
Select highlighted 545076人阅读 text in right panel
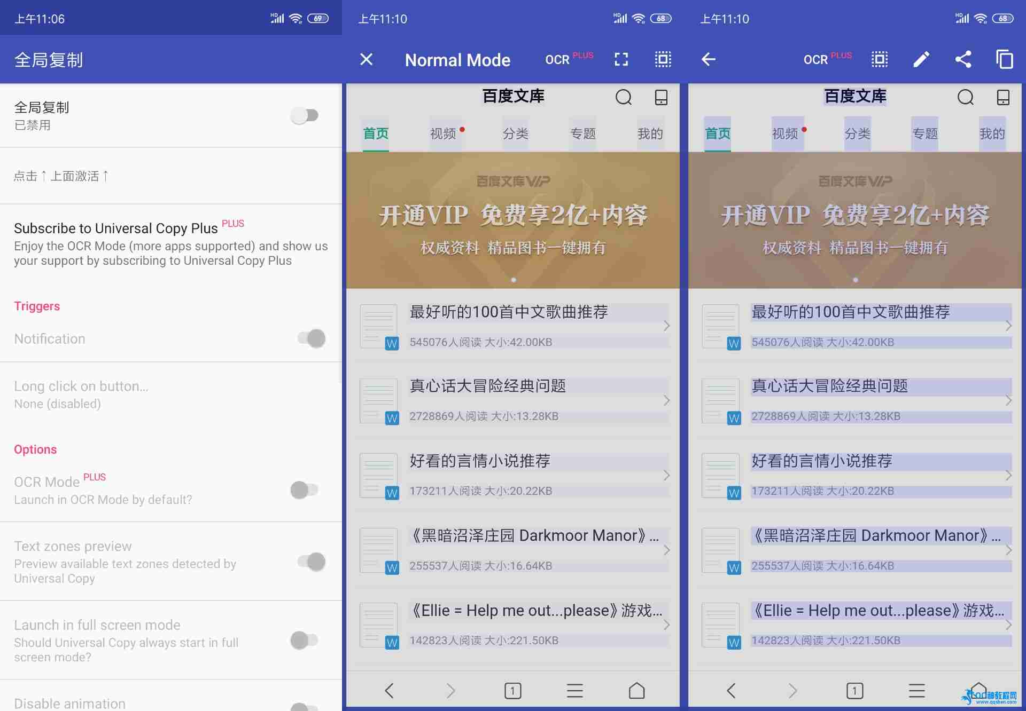tap(823, 342)
